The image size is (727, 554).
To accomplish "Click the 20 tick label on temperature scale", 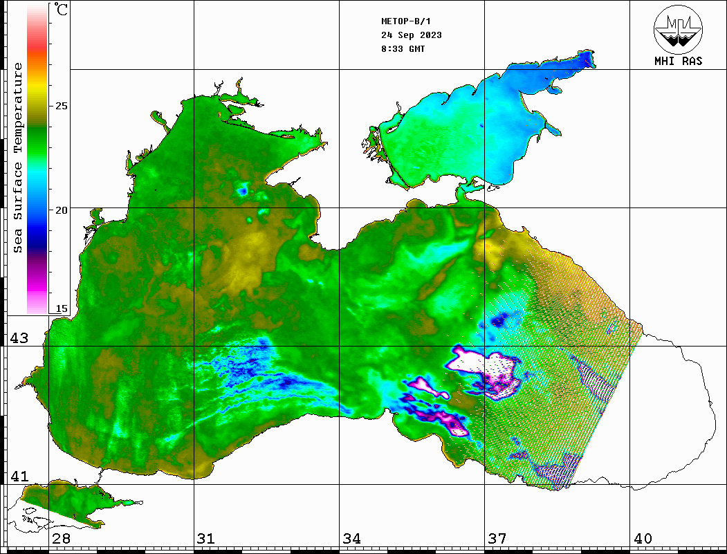I will 62,210.
